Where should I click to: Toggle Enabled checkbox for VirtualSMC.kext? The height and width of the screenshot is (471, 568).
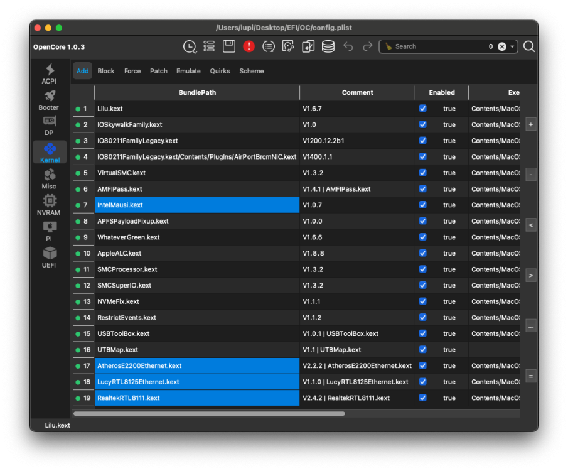point(423,173)
